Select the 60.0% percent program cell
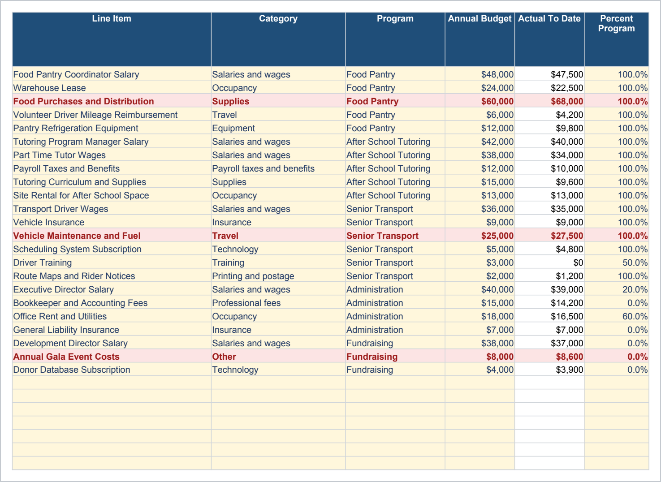Viewport: 661px width, 482px height. pyautogui.click(x=617, y=316)
